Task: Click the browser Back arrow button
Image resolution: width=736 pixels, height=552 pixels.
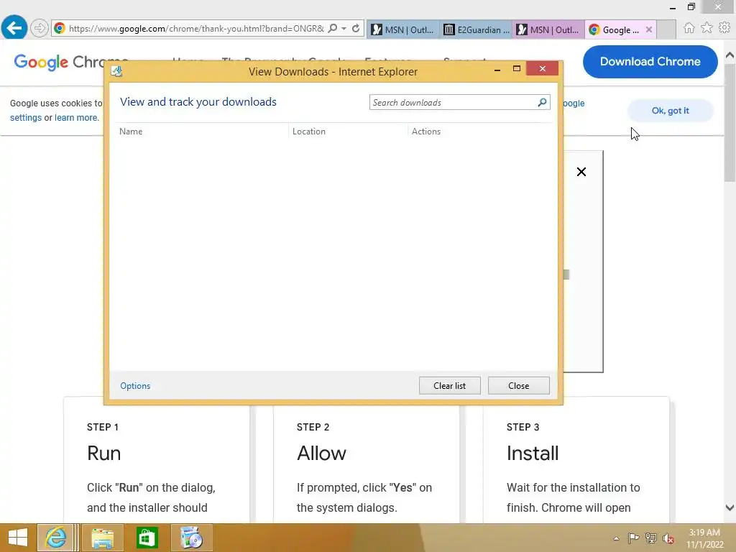Action: point(14,28)
